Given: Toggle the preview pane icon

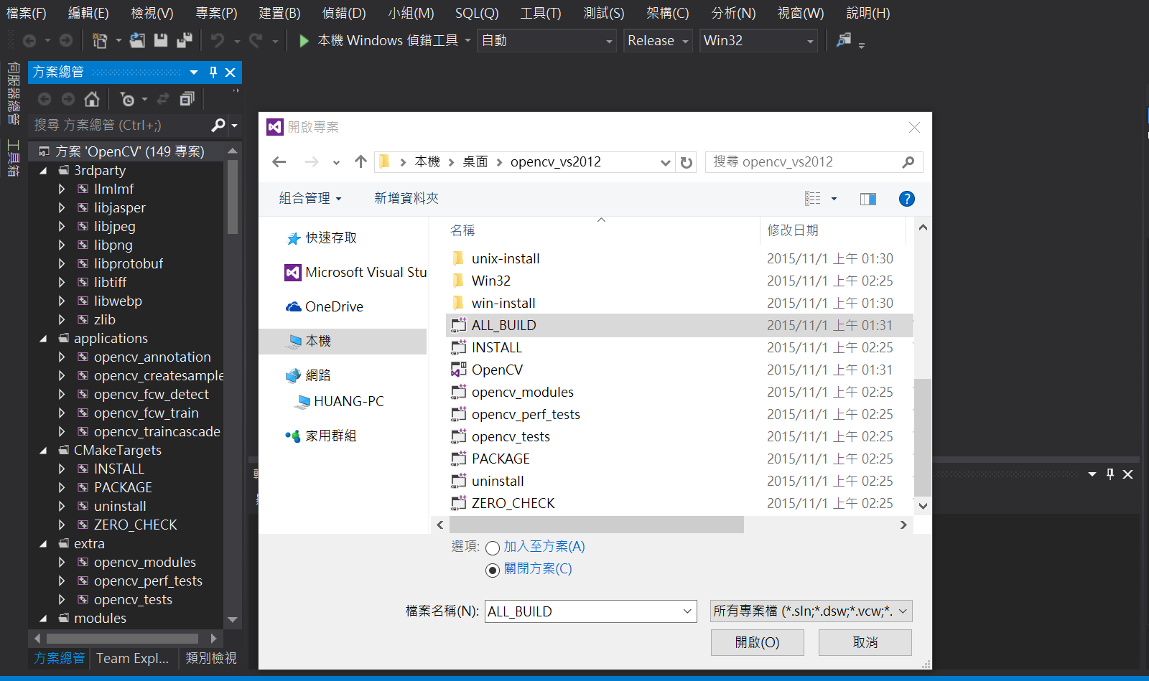Looking at the screenshot, I should (x=868, y=199).
